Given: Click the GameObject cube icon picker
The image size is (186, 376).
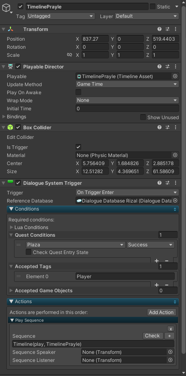Looking at the screenshot, I should [6, 8].
